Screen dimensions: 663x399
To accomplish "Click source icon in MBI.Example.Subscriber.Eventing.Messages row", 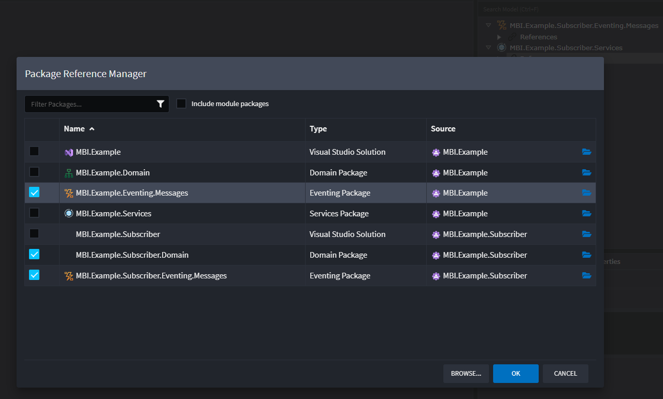I will [x=436, y=276].
